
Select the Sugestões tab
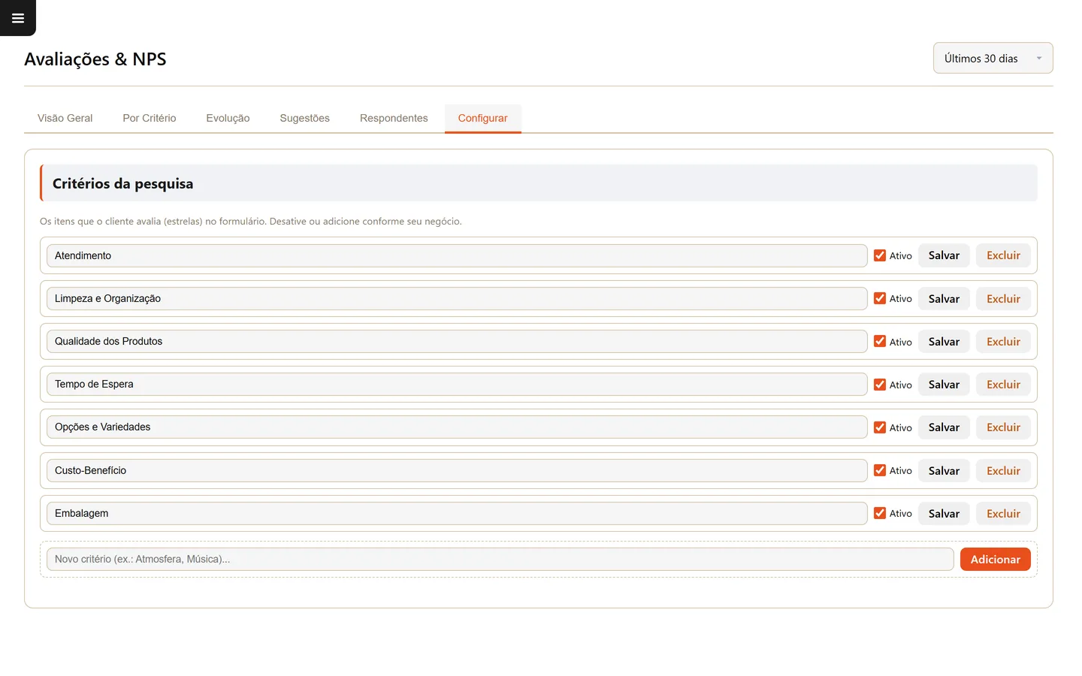pos(304,118)
